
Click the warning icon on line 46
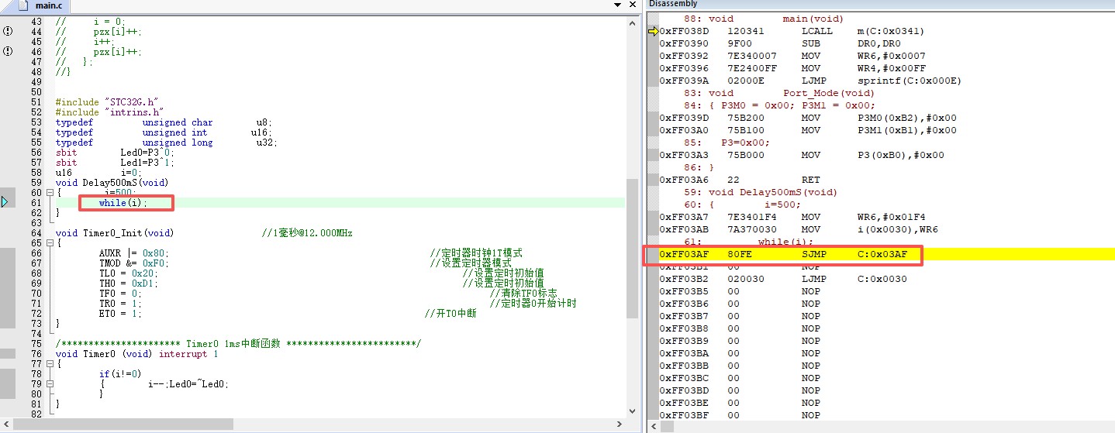[7, 51]
